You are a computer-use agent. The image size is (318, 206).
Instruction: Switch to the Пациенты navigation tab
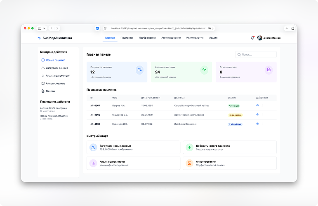pos(127,38)
